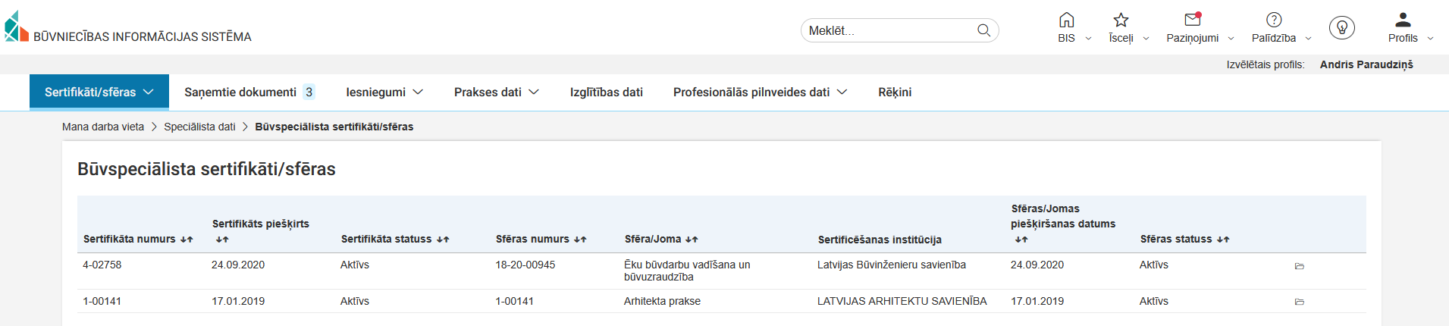Click the Būvniecības Informācijas Sistēma logo

click(x=17, y=27)
